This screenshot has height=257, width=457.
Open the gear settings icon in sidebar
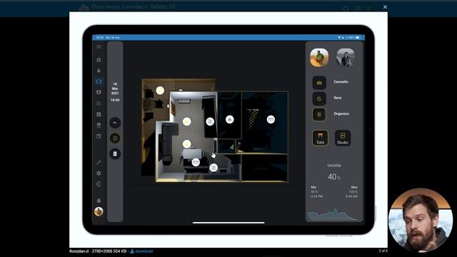[99, 173]
